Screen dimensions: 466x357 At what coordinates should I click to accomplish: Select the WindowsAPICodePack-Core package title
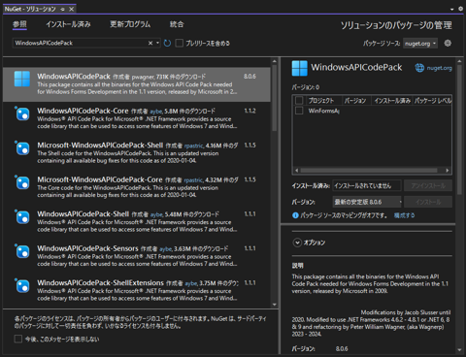coord(83,111)
